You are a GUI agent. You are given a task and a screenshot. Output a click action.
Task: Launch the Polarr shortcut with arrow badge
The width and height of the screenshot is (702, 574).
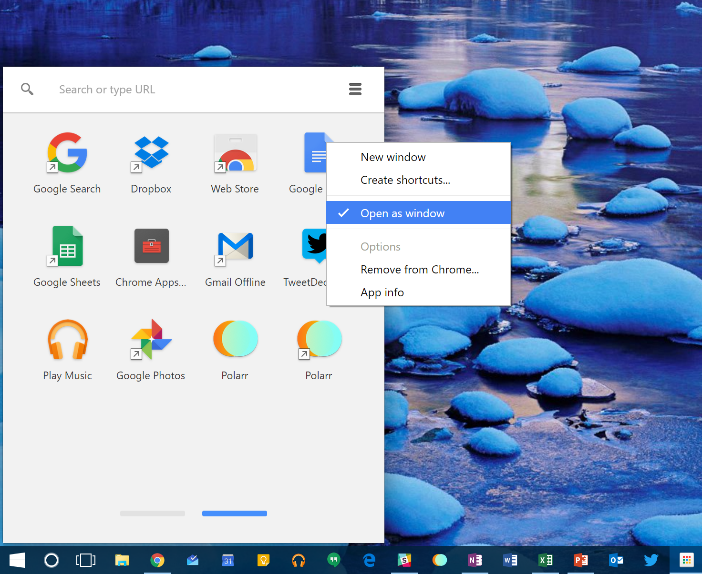coord(319,339)
